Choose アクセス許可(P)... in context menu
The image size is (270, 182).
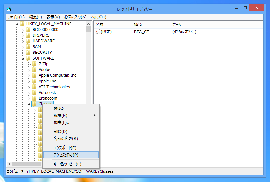point(71,155)
